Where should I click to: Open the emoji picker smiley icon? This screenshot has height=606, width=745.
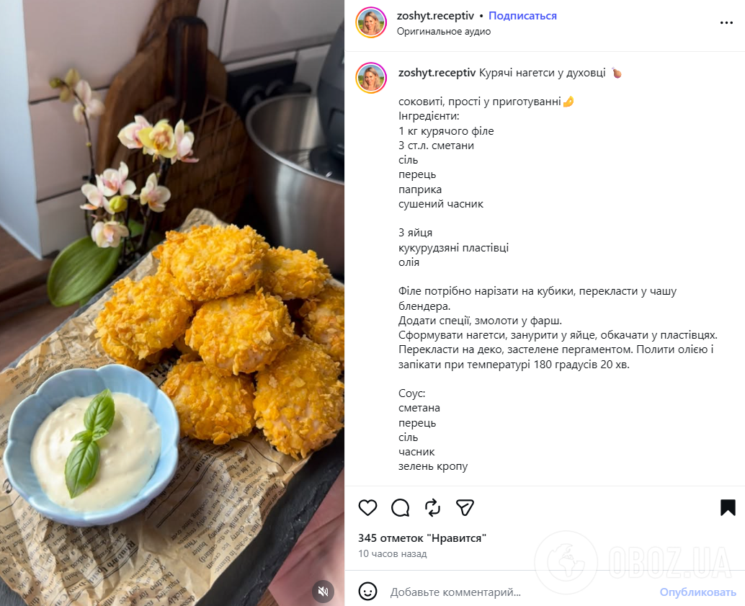367,592
